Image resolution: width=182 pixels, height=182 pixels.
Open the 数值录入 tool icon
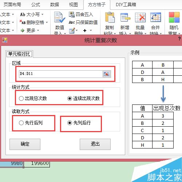tap(60, 17)
